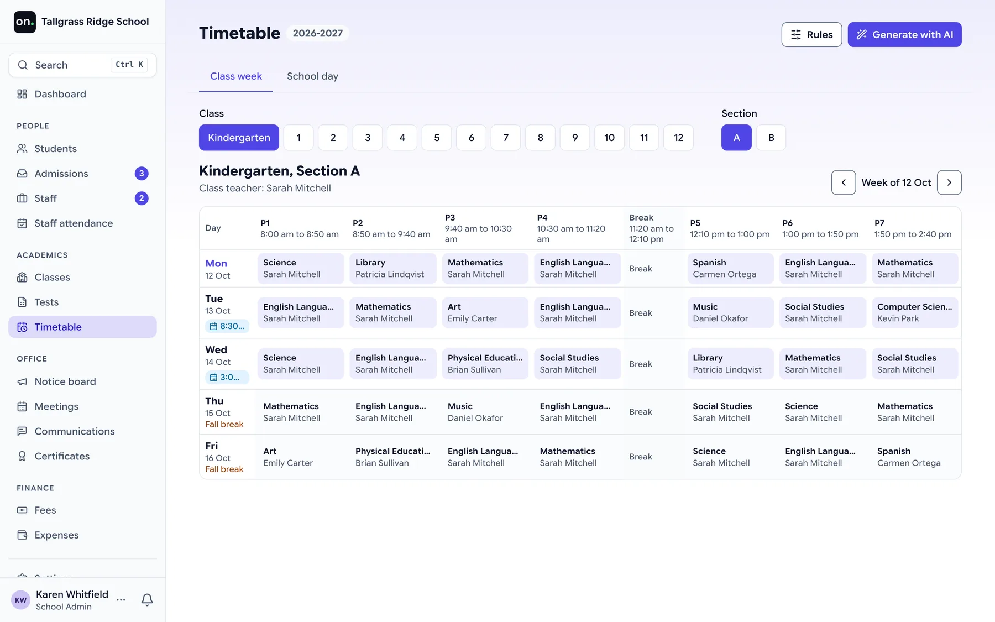Screen dimensions: 995x622
Task: Open Friday P1 Art slot
Action: point(301,457)
